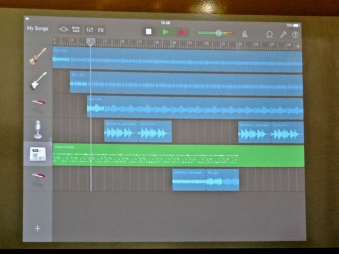Screen dimensions: 339x254
Task: Start recording with the red Record button
Action: coord(182,32)
